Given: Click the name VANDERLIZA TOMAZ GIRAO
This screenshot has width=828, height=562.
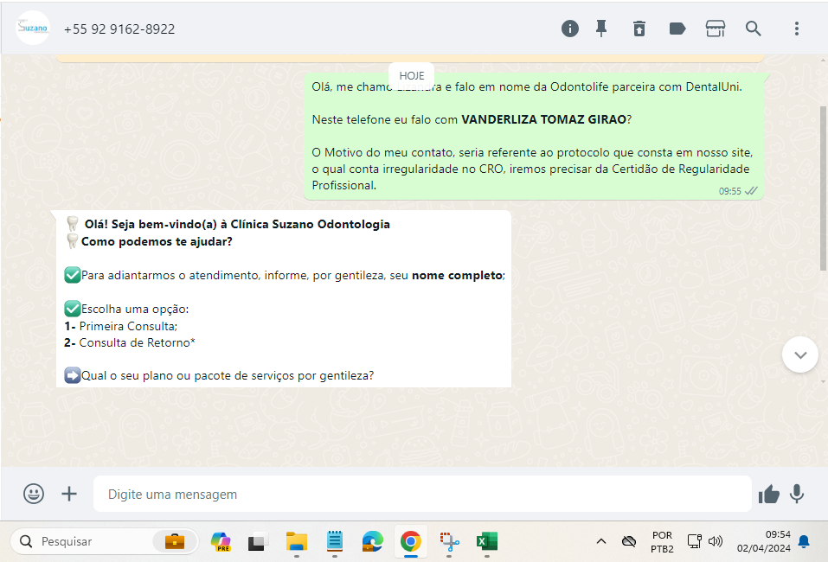Looking at the screenshot, I should click(x=544, y=120).
